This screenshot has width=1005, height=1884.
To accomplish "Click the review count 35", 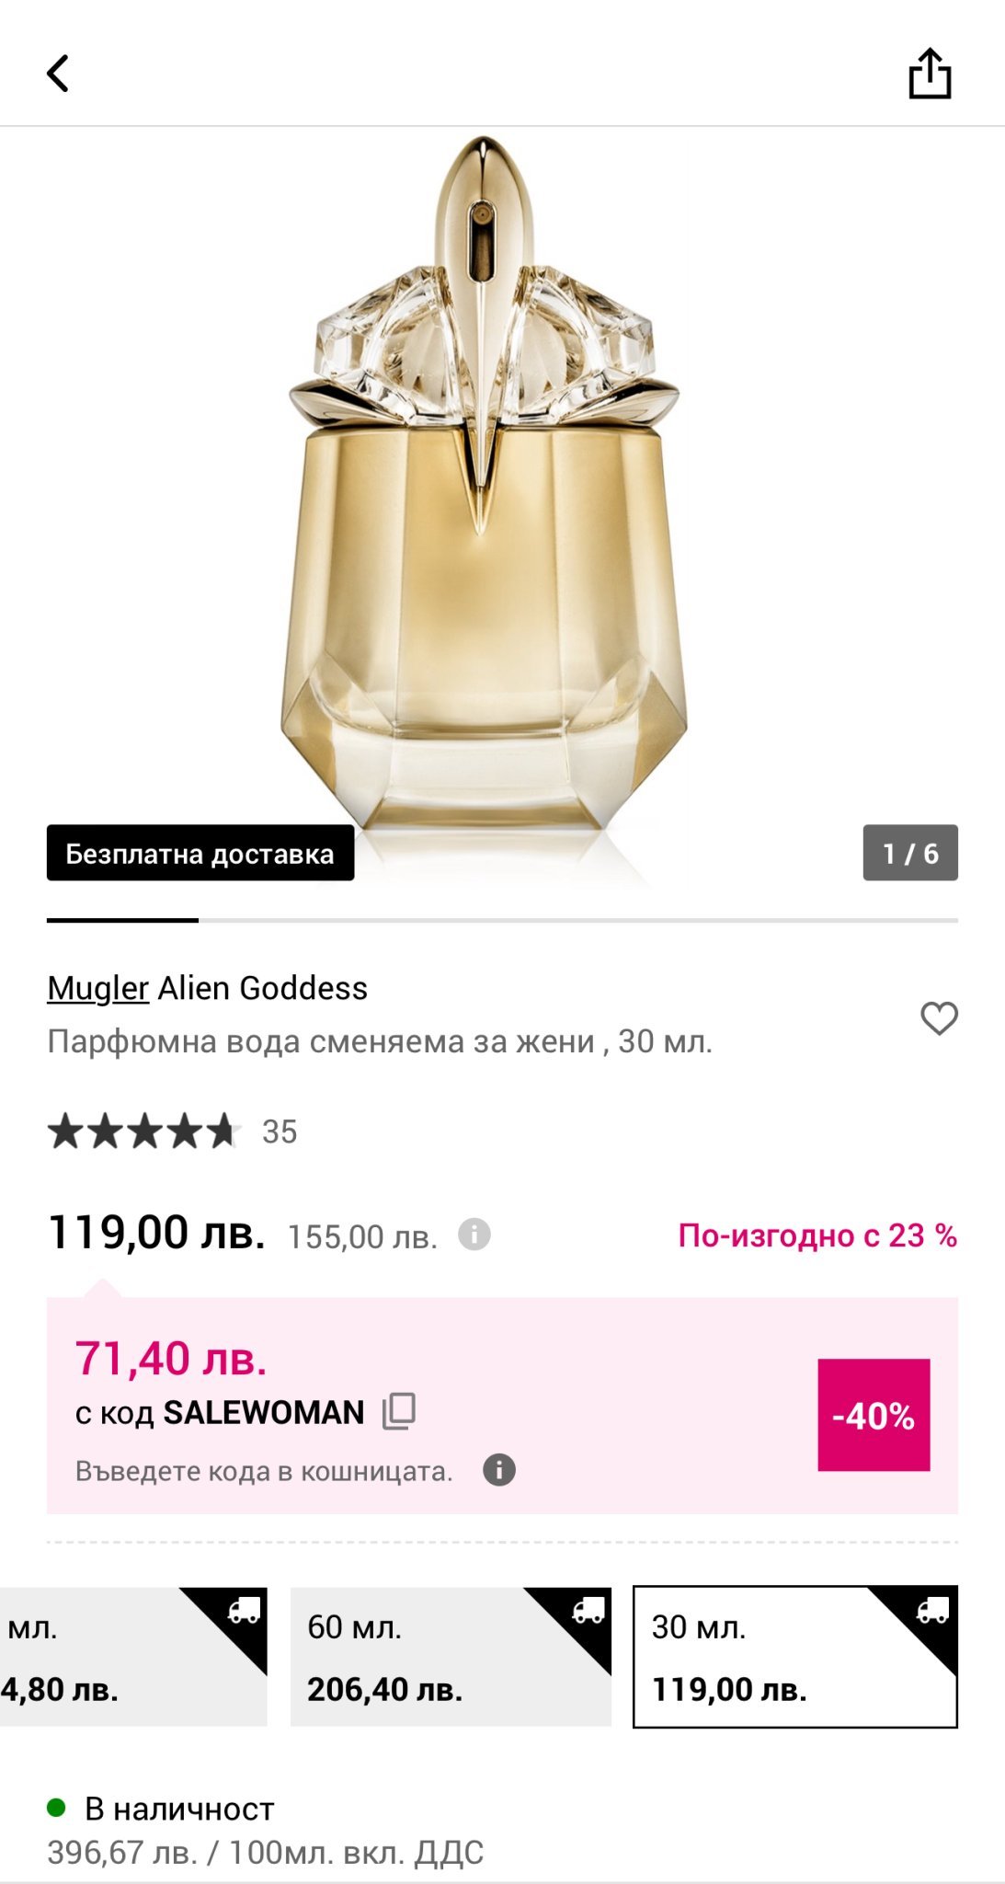I will point(280,1132).
